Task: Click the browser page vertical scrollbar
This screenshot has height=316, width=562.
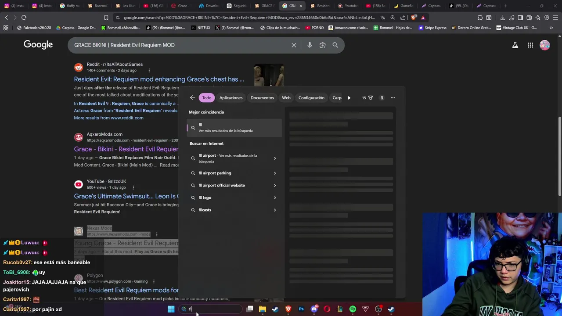Action: coord(559,156)
